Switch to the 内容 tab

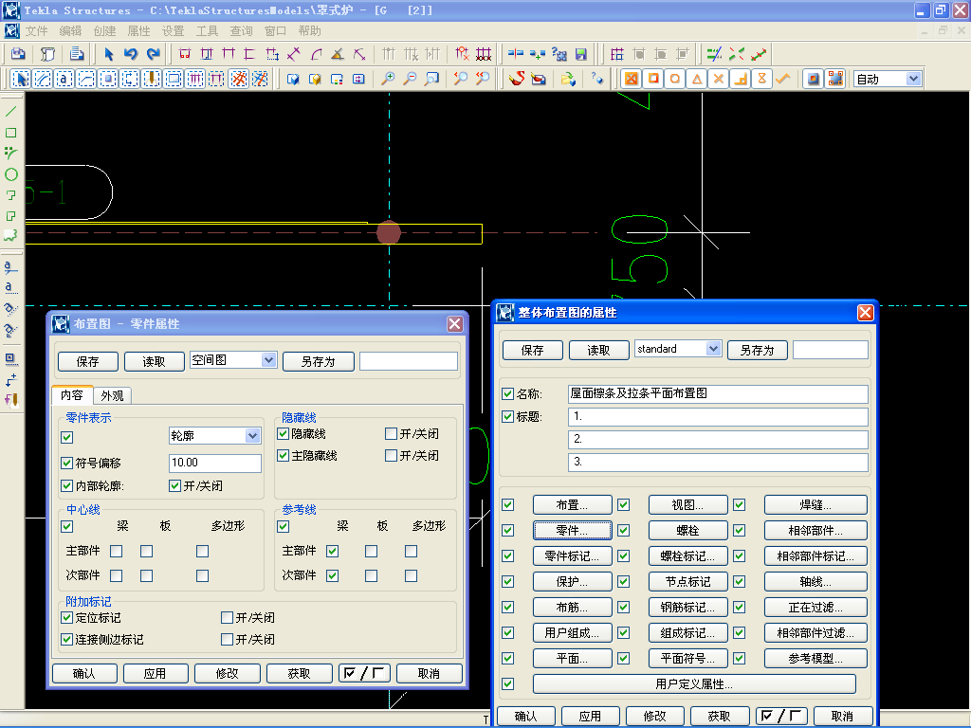point(72,395)
